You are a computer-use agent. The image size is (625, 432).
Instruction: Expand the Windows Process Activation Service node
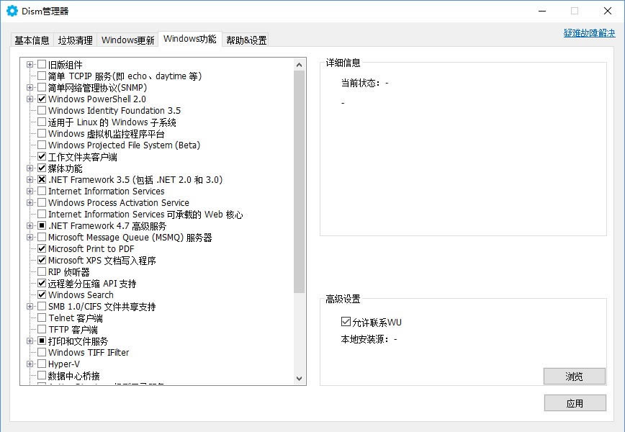[x=30, y=203]
